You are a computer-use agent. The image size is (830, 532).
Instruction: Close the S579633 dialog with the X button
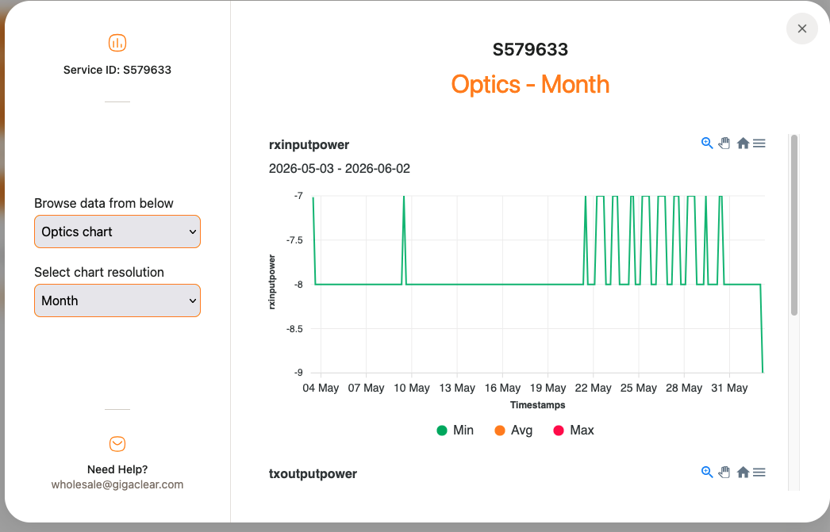802,29
